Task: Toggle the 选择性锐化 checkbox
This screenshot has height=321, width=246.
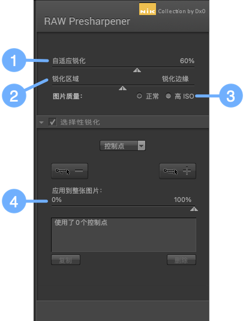Action: (x=53, y=122)
